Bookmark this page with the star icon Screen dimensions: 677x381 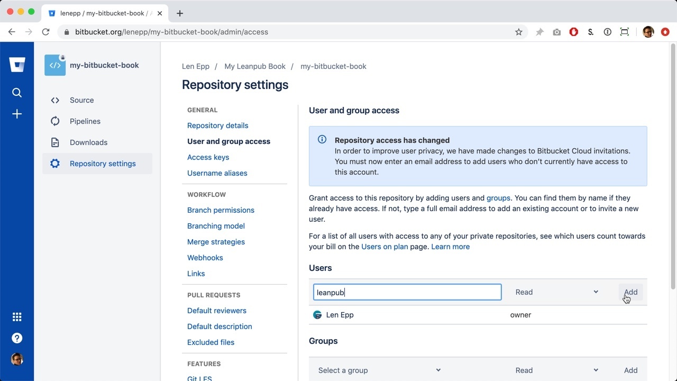pyautogui.click(x=519, y=32)
